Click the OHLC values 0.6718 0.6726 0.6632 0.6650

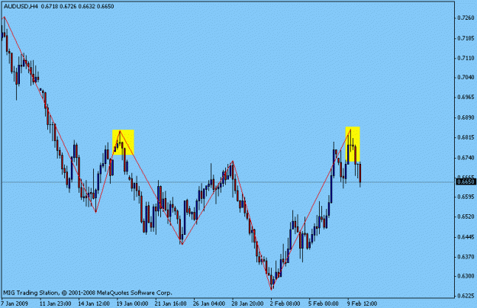77,6
